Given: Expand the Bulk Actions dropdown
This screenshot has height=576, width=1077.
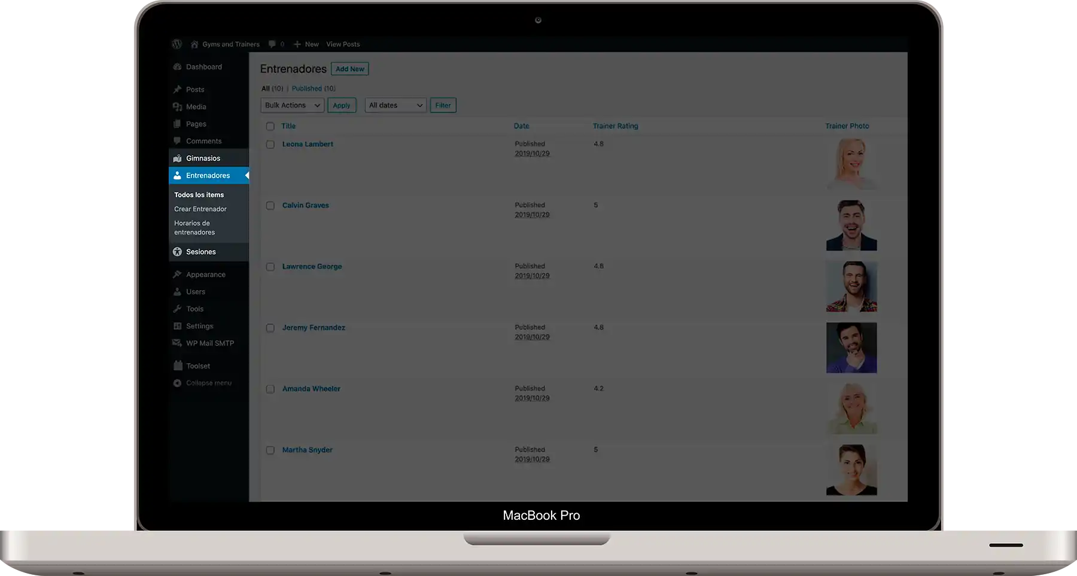Looking at the screenshot, I should click(292, 105).
